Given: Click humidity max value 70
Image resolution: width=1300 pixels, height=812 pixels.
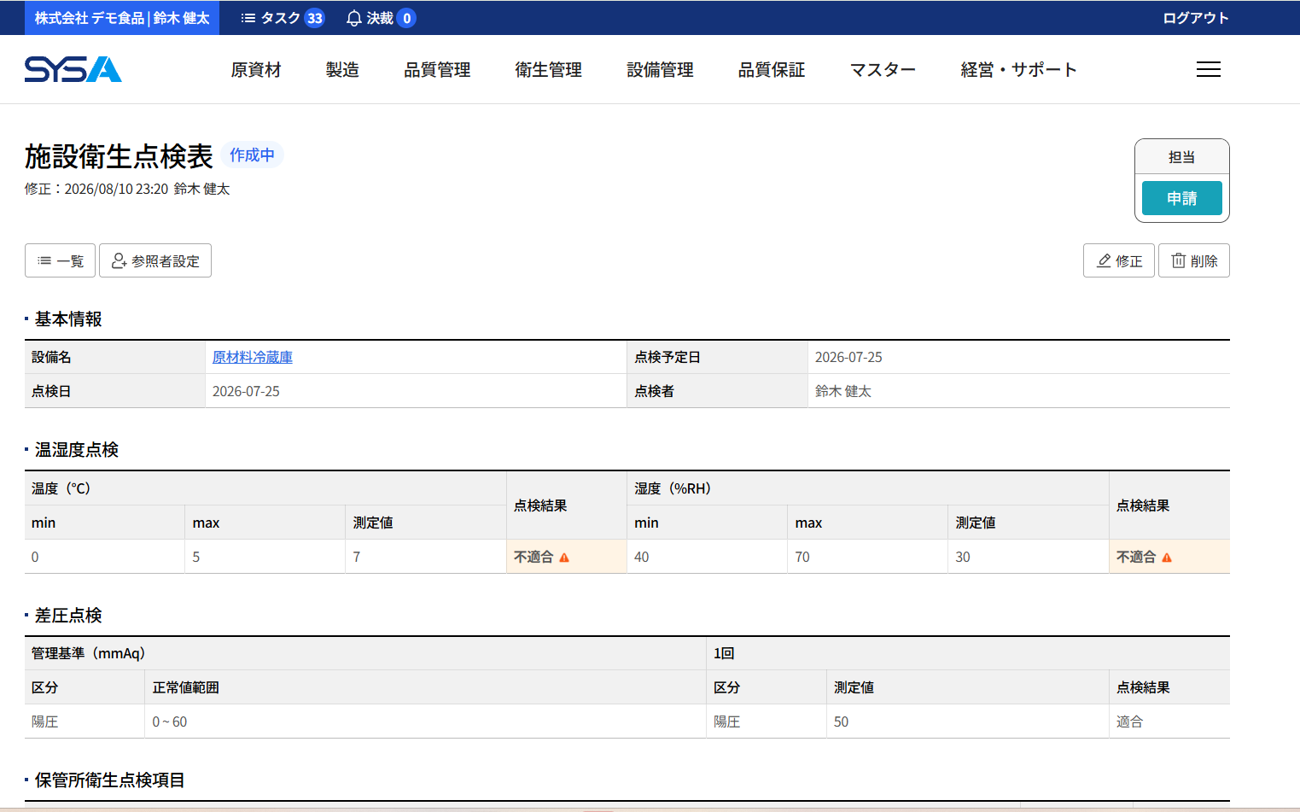Looking at the screenshot, I should point(802,557).
